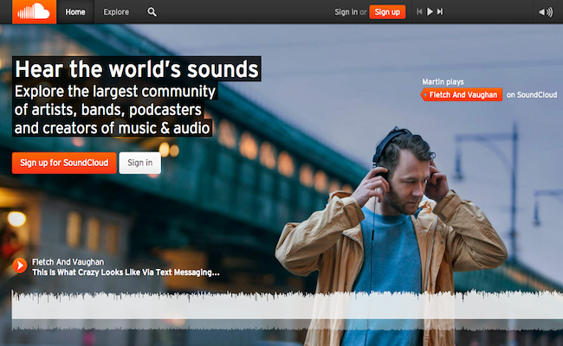This screenshot has width=563, height=346.
Task: Play the Fletch And Vaughan track
Action: 20,266
